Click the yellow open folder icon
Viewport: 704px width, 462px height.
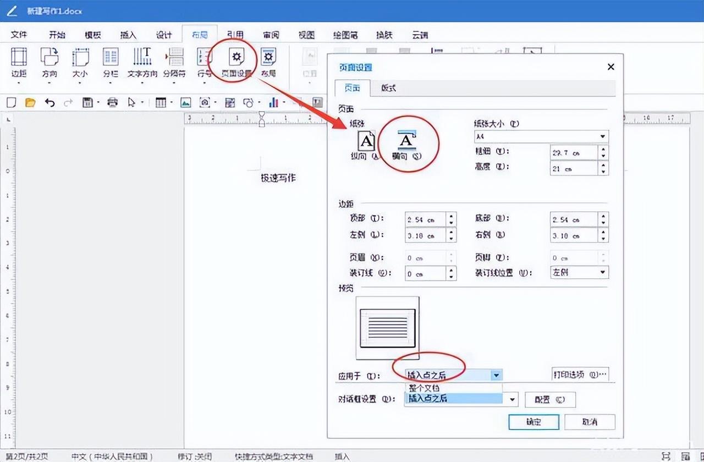click(x=30, y=102)
